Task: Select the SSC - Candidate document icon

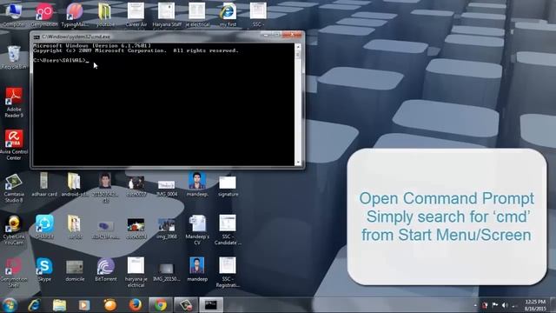Action: tap(228, 230)
